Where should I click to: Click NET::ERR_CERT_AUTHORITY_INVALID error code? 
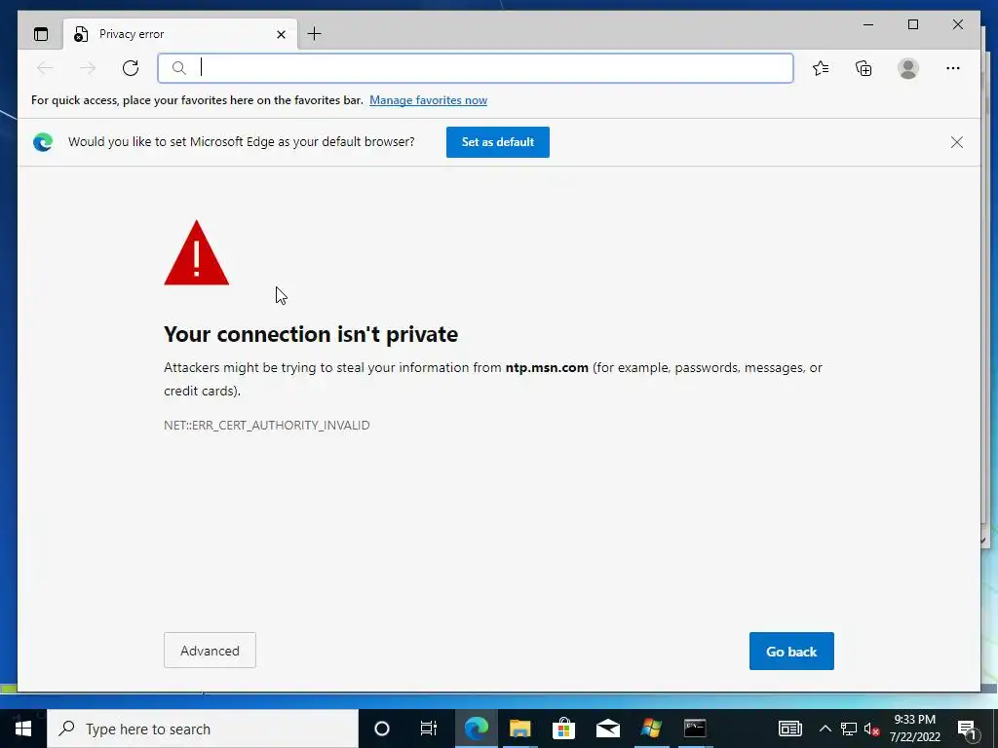[x=267, y=425]
